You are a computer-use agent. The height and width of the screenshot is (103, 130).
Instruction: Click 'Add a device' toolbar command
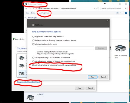(31, 13)
